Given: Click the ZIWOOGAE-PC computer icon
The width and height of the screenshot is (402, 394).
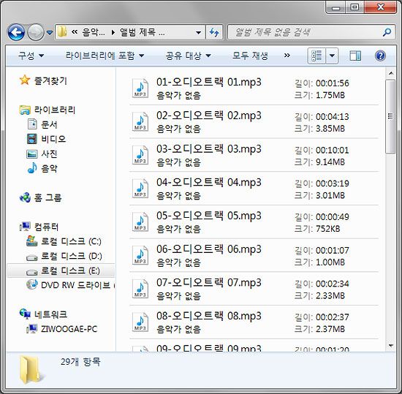Looking at the screenshot, I should 32,329.
